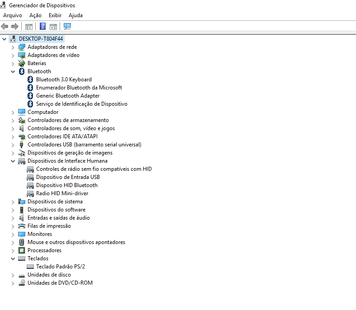
Task: Select the Monitores label
Action: point(40,234)
